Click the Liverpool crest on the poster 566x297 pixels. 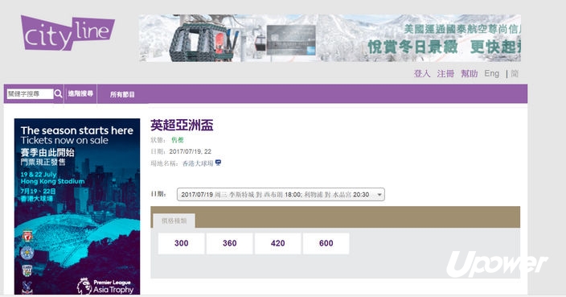point(27,237)
